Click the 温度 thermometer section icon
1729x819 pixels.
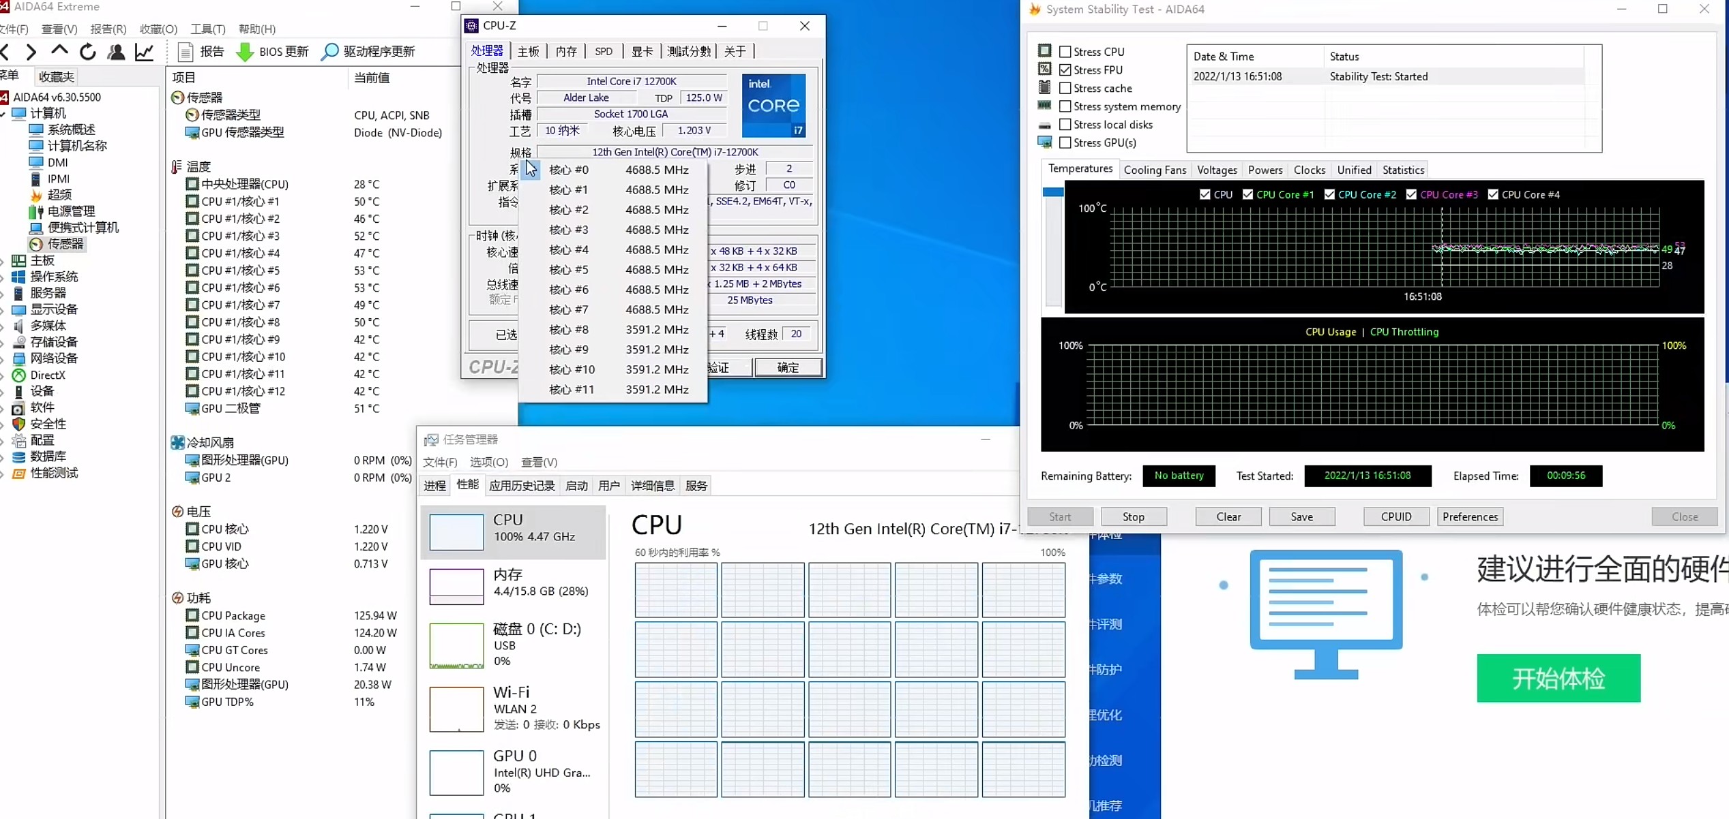click(177, 166)
